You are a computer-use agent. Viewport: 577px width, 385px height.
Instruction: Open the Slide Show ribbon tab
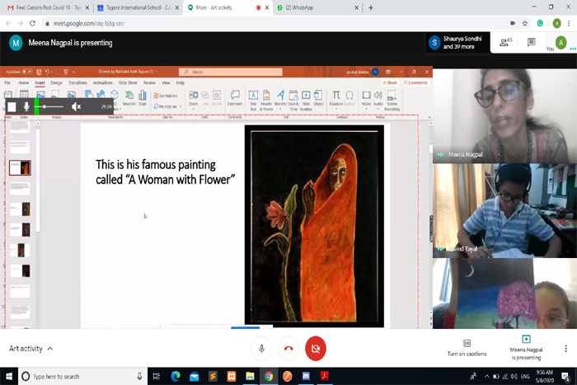point(128,82)
